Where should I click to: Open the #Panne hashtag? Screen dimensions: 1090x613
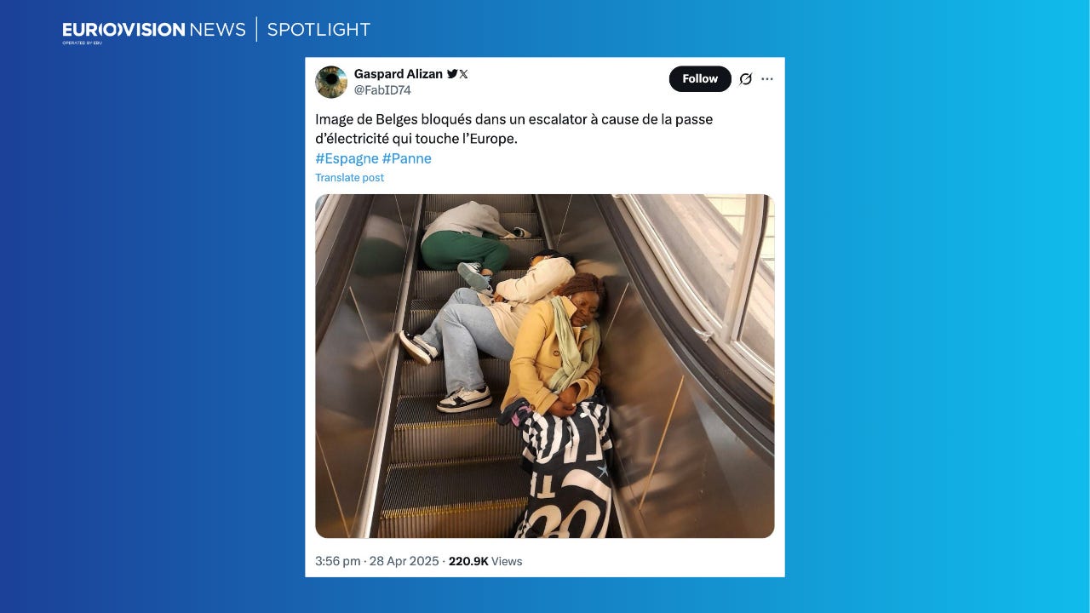407,158
